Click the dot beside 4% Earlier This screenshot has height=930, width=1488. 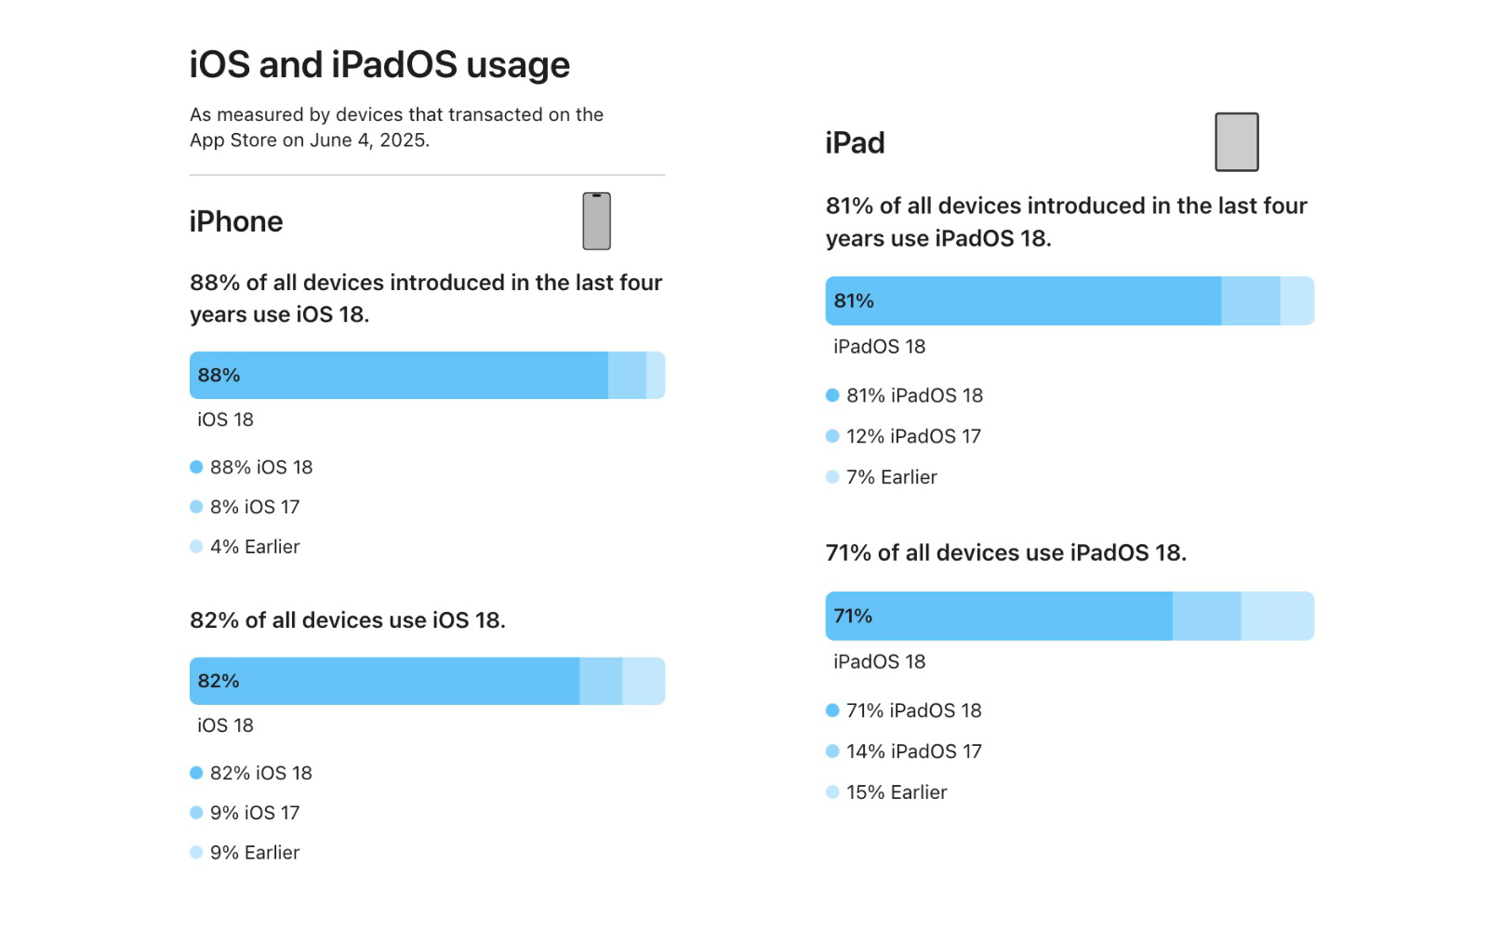click(x=196, y=547)
